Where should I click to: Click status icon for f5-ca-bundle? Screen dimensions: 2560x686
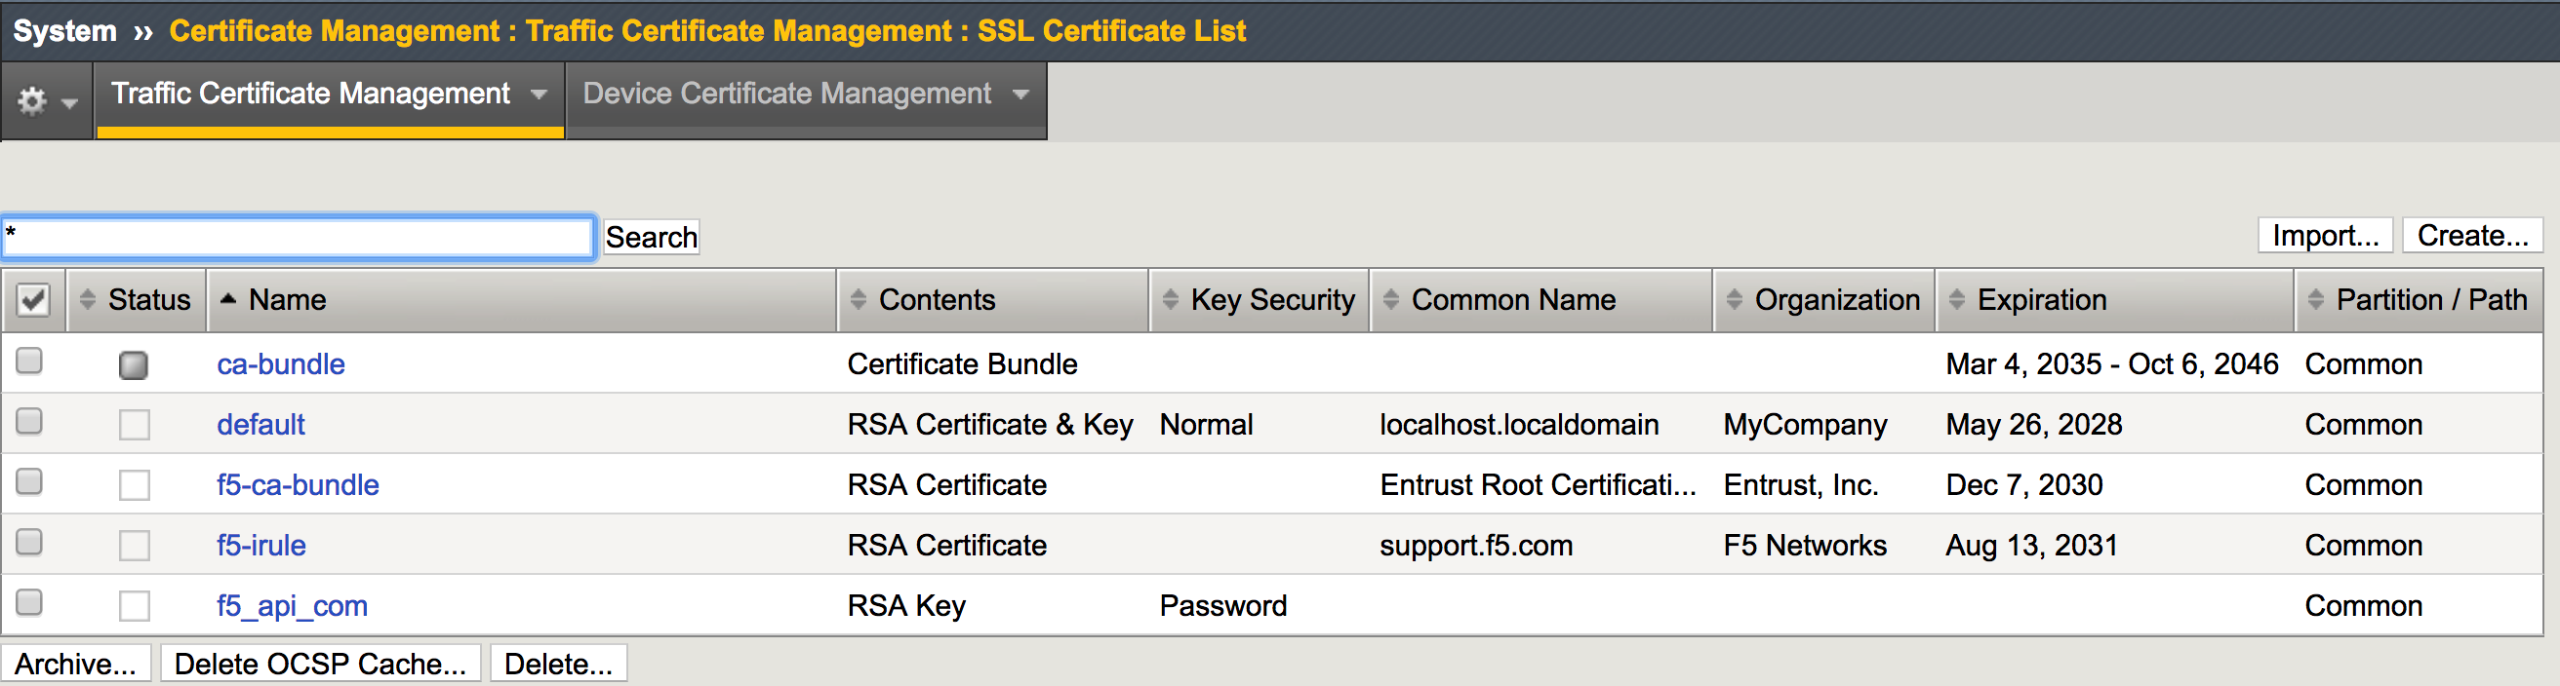[135, 485]
